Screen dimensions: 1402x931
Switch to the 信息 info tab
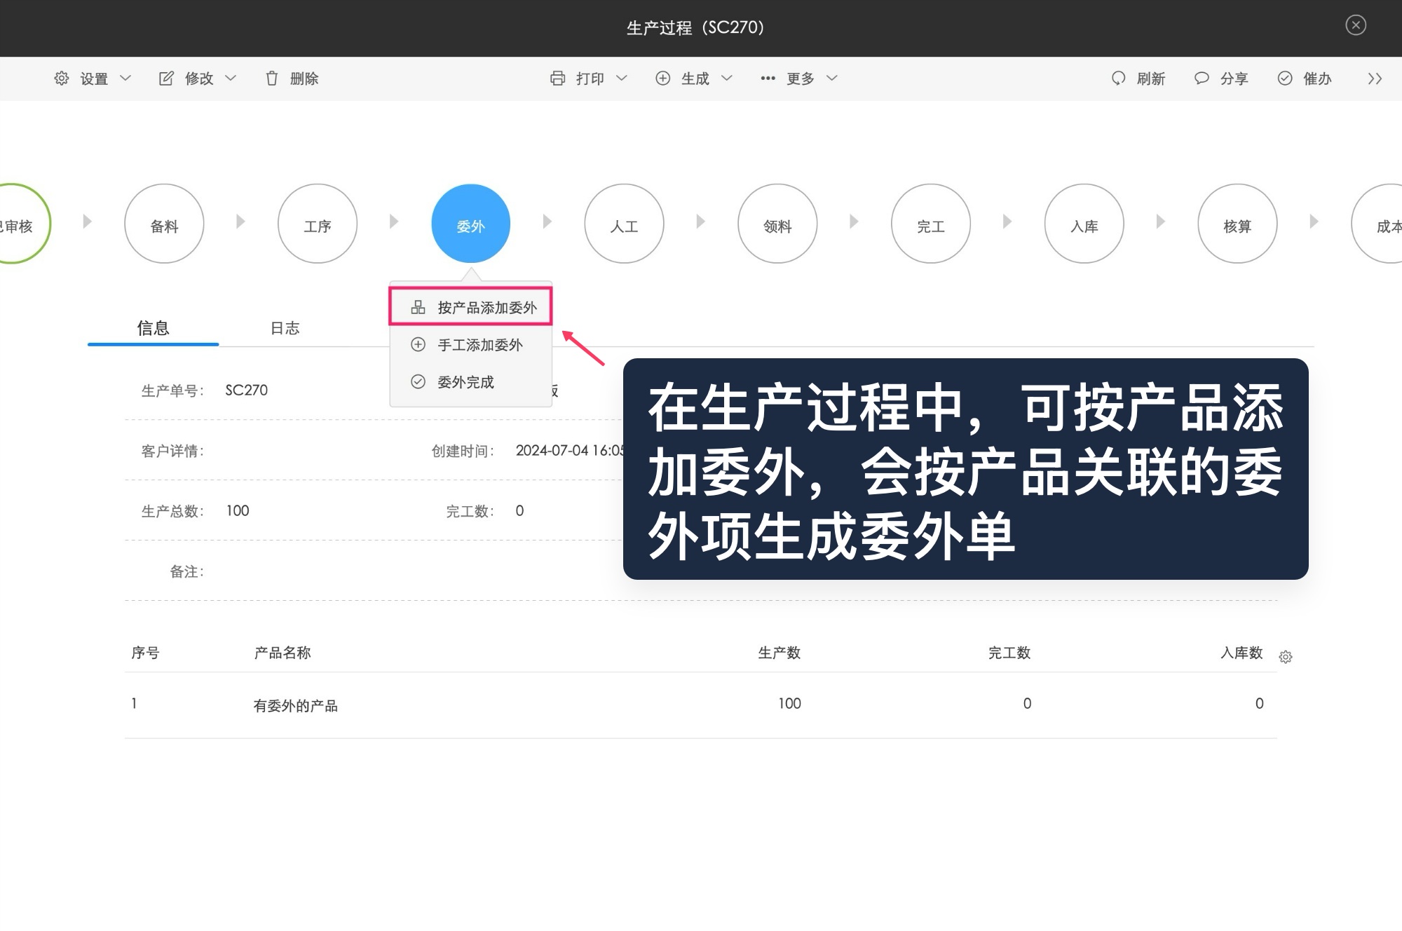click(151, 327)
